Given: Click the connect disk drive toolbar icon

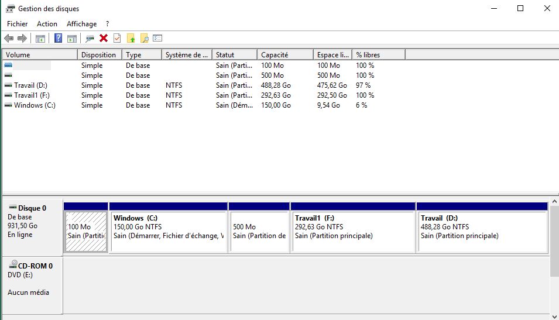Looking at the screenshot, I should (90, 39).
